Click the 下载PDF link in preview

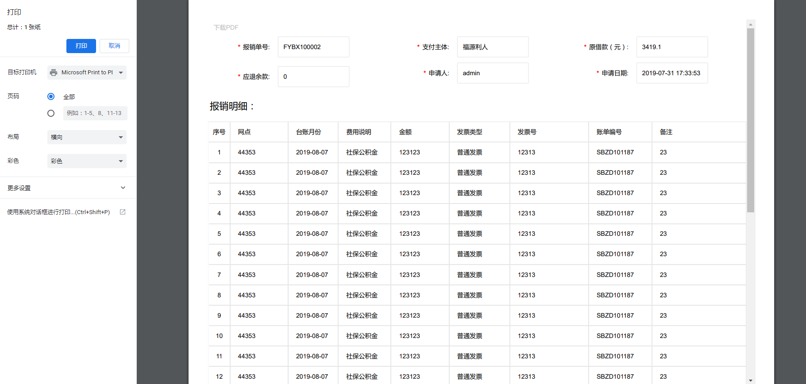(226, 27)
